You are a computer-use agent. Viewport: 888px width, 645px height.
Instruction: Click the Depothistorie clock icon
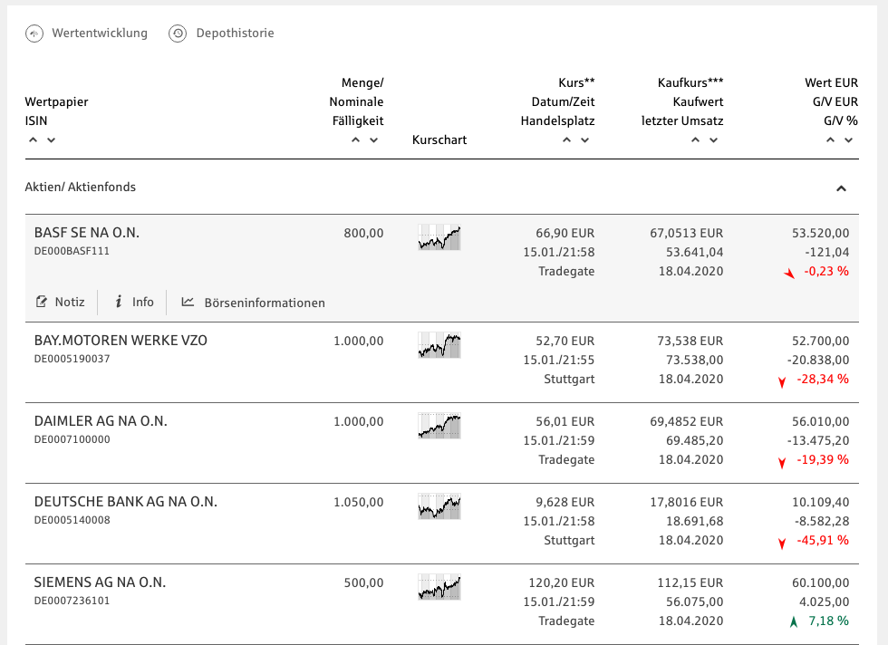click(178, 34)
